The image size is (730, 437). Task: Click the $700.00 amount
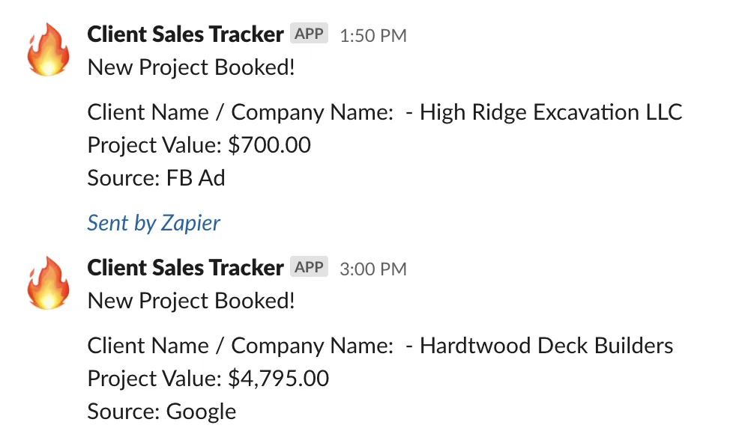click(269, 145)
